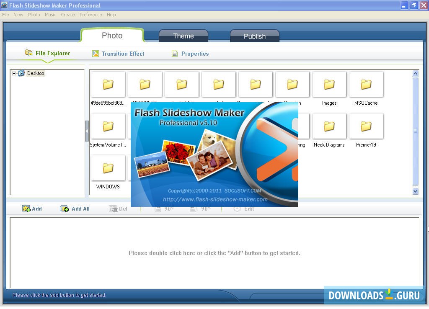Click the empty photo list area to add photos

tap(214, 253)
